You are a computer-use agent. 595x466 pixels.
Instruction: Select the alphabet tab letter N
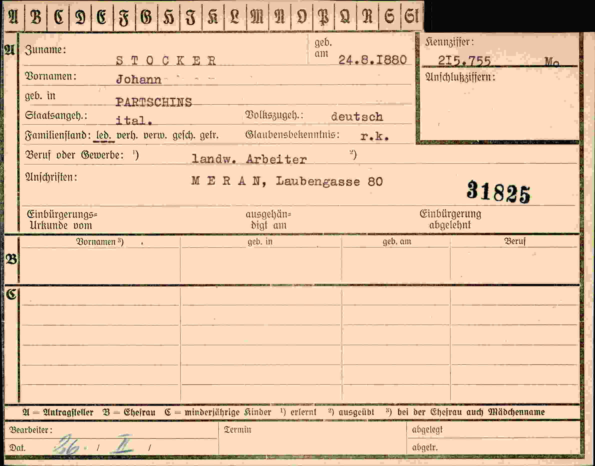[x=280, y=17]
